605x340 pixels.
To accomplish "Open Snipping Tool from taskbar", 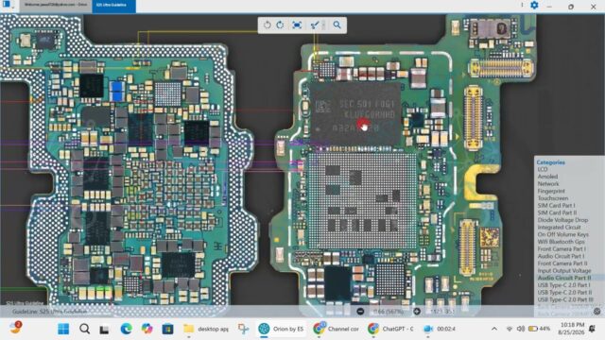I will pyautogui.click(x=243, y=329).
